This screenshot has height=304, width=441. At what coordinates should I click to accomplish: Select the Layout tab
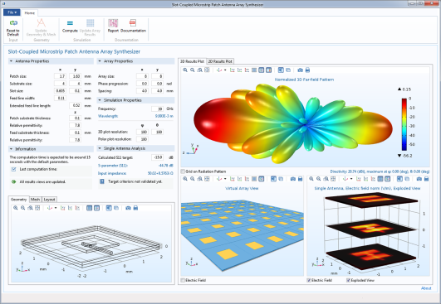coord(49,200)
